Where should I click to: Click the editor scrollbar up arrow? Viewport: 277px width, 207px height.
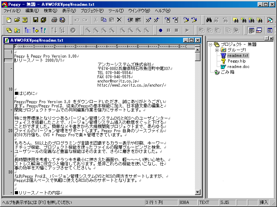pyautogui.click(x=197, y=50)
